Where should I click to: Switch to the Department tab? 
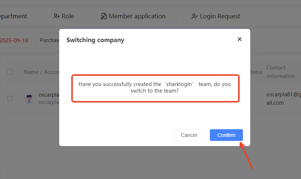point(13,16)
